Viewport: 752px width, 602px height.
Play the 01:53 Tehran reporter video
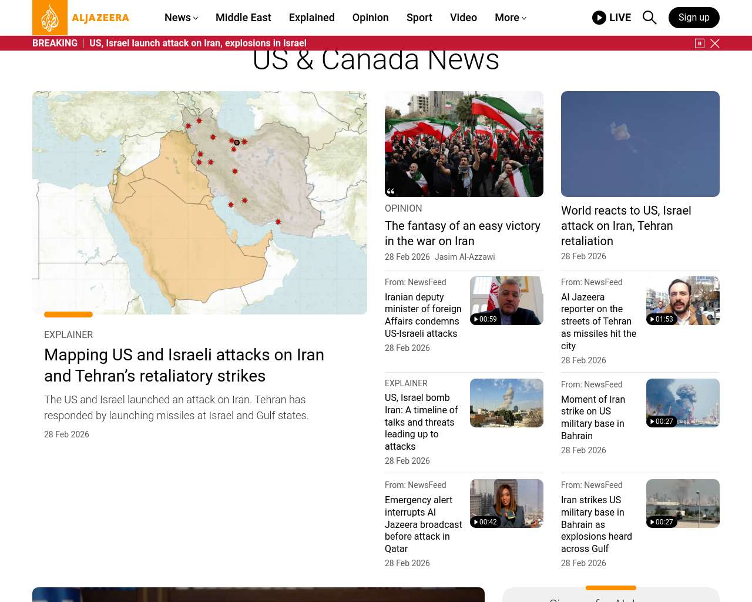682,300
